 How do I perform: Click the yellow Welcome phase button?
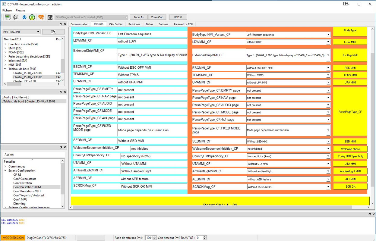pos(350,149)
